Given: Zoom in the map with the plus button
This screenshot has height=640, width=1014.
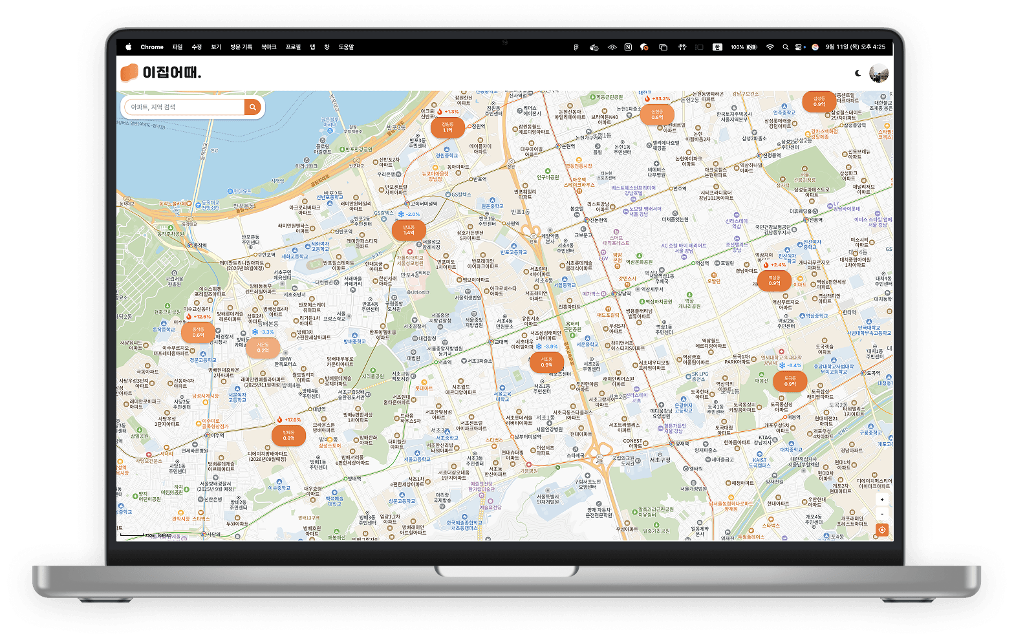Looking at the screenshot, I should tap(881, 500).
